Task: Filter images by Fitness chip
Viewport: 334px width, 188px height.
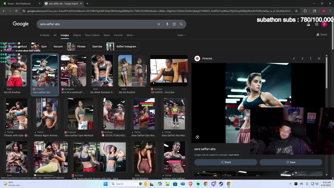Action: 77,46
